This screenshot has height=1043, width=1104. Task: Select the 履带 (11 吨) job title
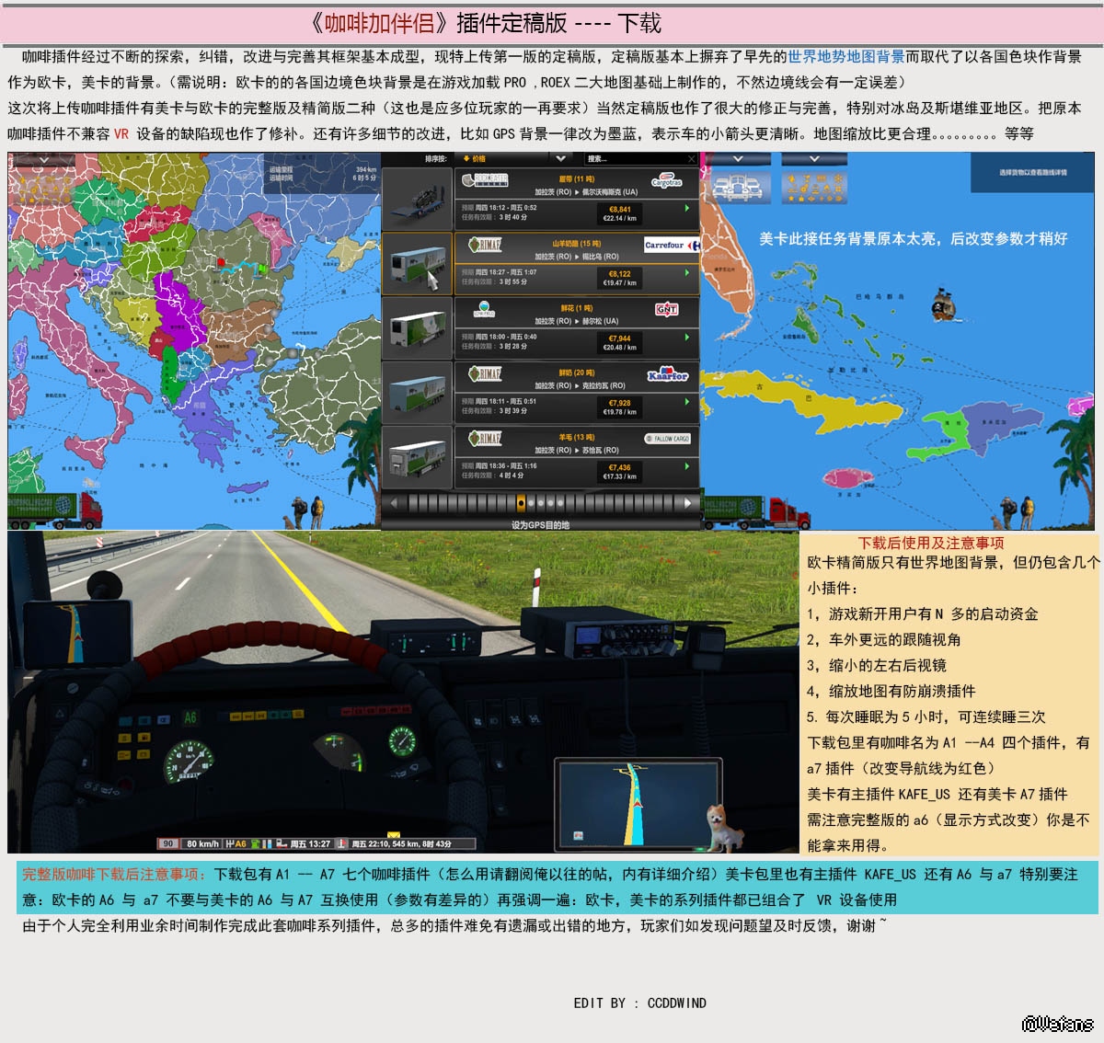click(577, 179)
